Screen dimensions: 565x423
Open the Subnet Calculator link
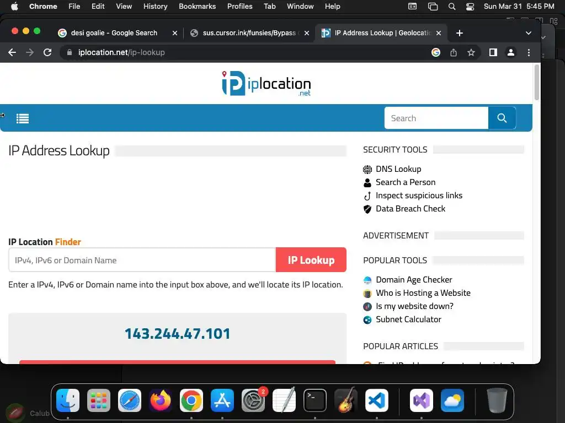[408, 320]
